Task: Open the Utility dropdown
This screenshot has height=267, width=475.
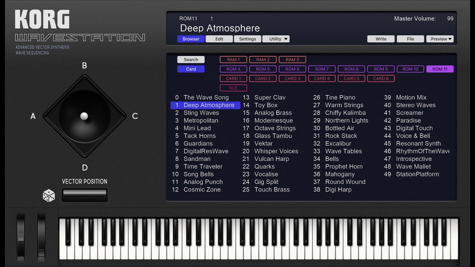Action: click(x=276, y=39)
